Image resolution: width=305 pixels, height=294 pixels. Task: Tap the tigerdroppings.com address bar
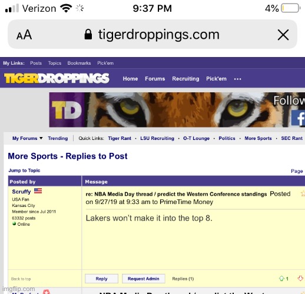click(x=152, y=34)
